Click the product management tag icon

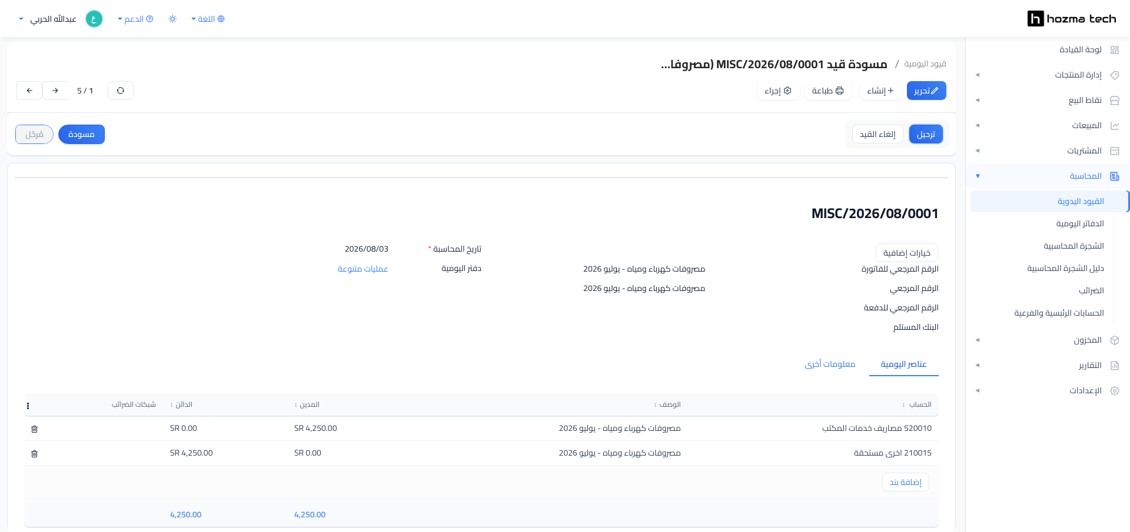tap(1114, 75)
